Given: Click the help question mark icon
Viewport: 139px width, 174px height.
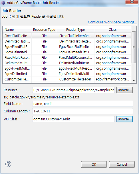Looking at the screenshot, I should [x=8, y=164].
